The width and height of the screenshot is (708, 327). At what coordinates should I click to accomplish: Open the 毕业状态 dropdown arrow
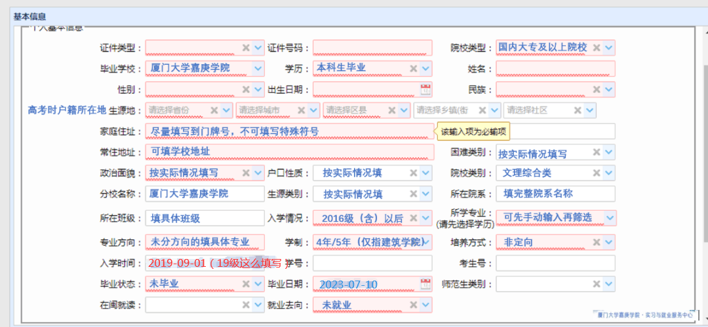pos(258,284)
